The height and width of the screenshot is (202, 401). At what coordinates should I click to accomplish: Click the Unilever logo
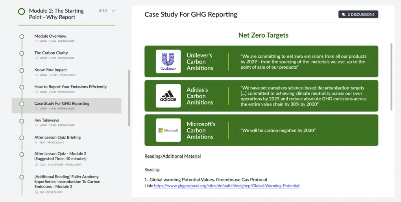[168, 62]
